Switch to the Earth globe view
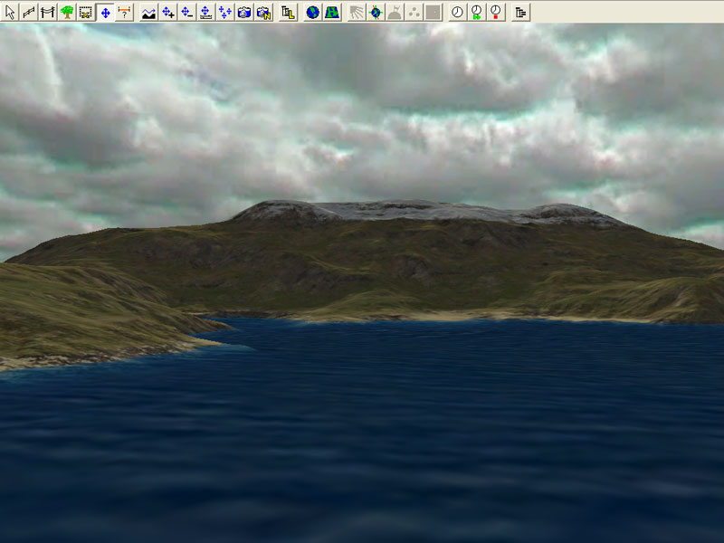Viewport: 724px width, 543px height. click(312, 12)
